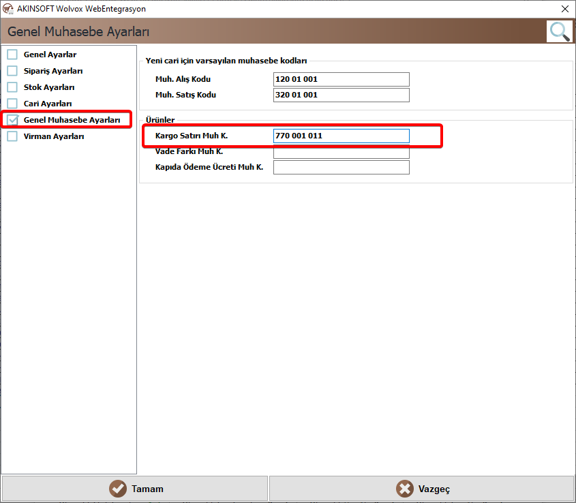Select Genel Muhasebe Ayarları in the sidebar
Screen dimensions: 576x503
pos(72,120)
